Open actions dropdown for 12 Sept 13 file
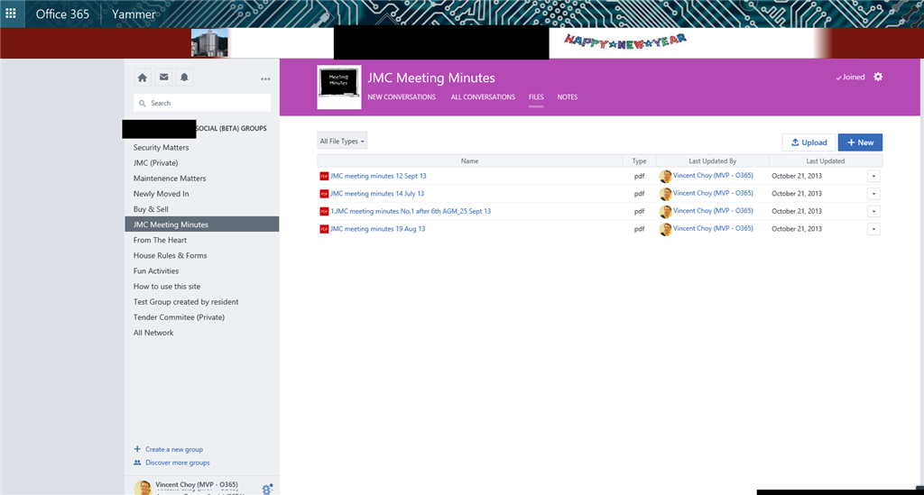 click(873, 176)
